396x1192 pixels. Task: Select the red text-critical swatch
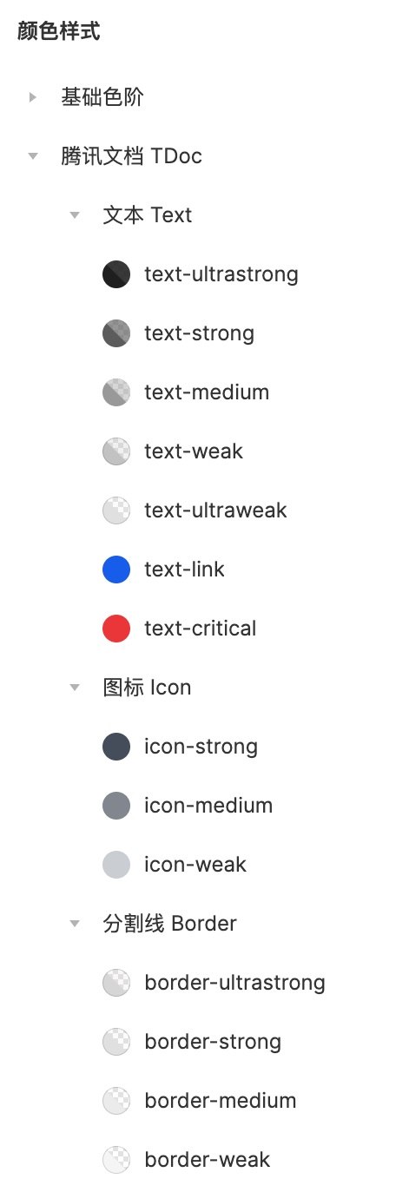click(116, 629)
